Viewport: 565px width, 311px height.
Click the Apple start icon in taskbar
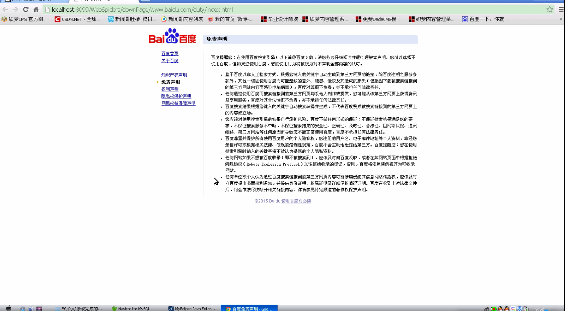[9, 308]
